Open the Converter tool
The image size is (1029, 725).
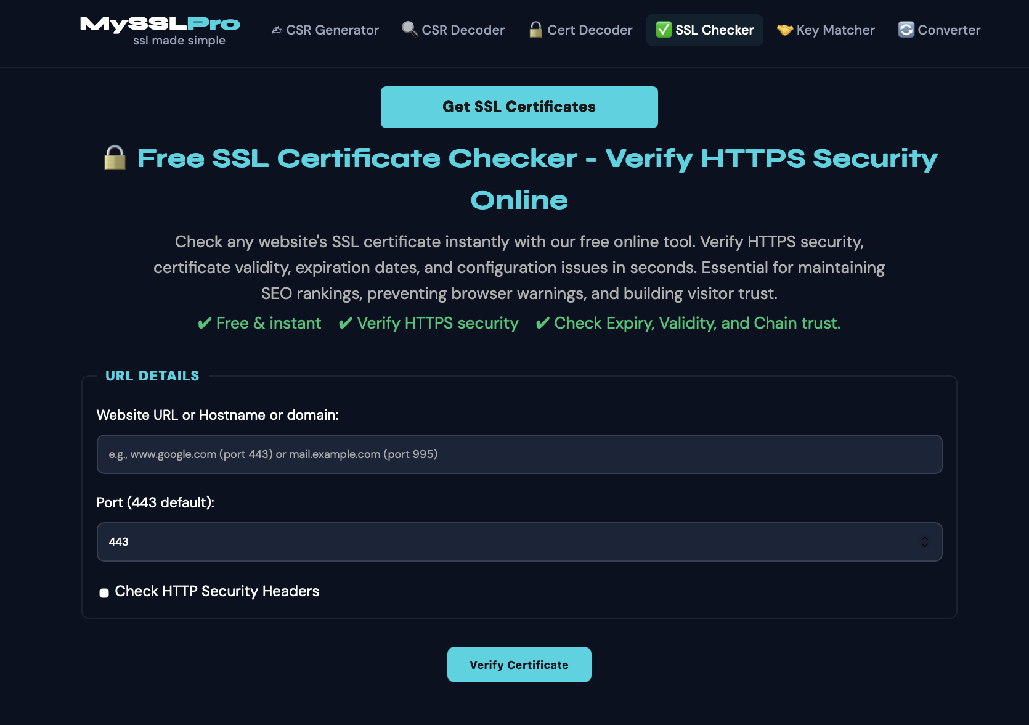939,30
